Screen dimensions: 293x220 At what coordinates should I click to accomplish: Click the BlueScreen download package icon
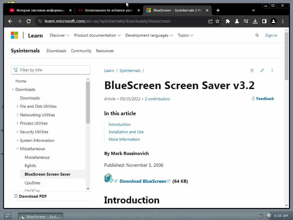108,178
